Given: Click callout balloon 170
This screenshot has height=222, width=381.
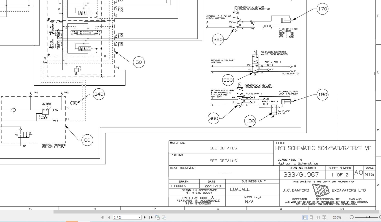Looking at the screenshot, I should click(322, 9).
